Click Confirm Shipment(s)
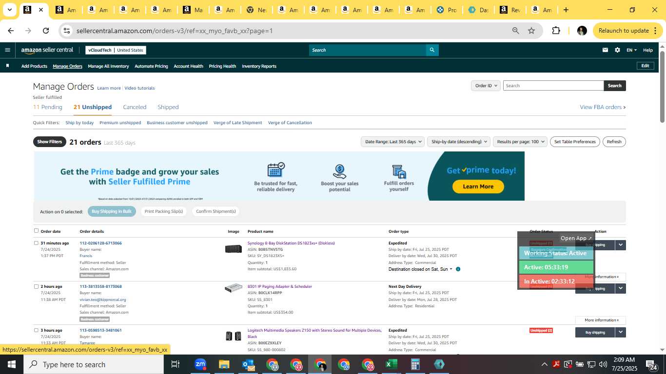666x374 pixels. coord(216,211)
